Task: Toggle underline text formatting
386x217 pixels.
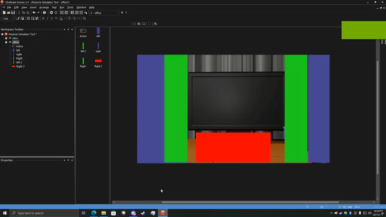Action: [52, 18]
